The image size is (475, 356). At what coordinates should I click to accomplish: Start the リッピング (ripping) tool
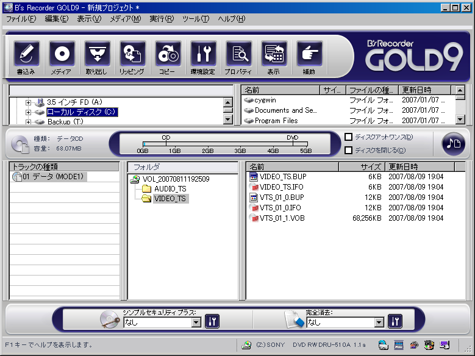[x=132, y=54]
